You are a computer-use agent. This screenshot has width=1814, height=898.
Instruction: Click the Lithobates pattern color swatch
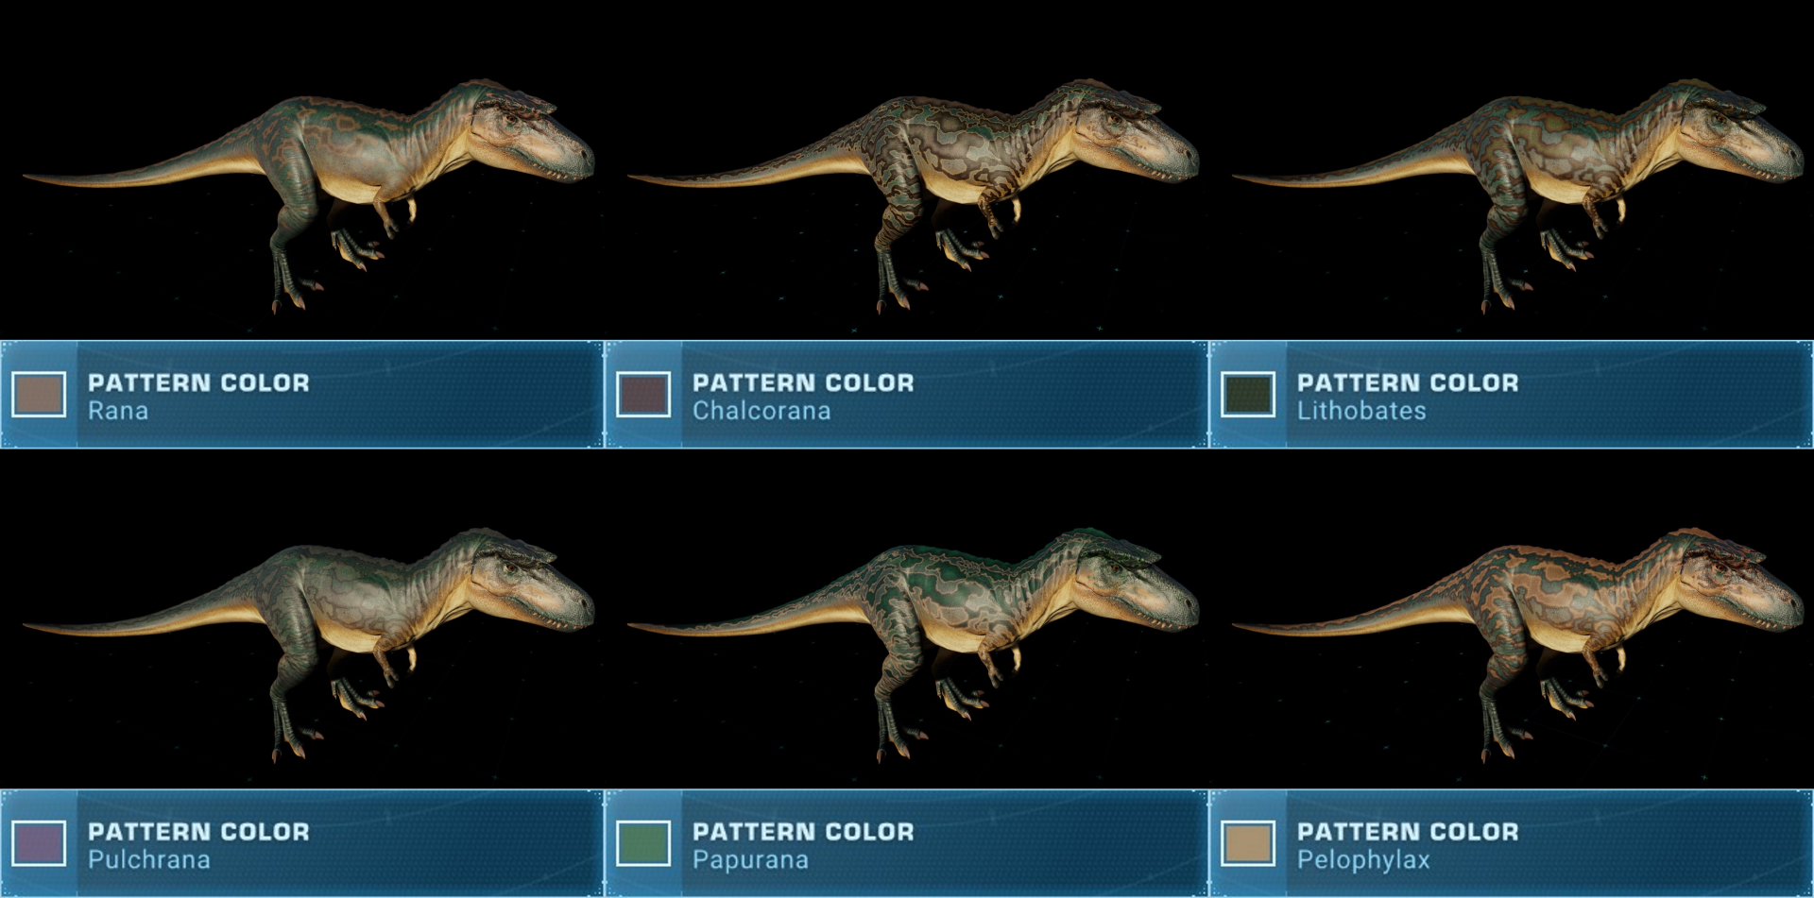(x=1248, y=395)
